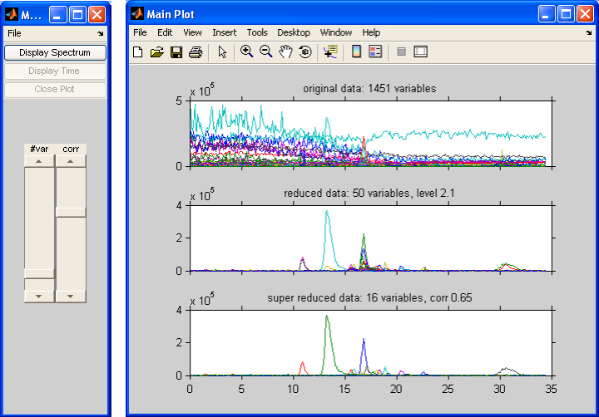Minimize the Main Plot window
This screenshot has height=417, width=599.
(547, 14)
